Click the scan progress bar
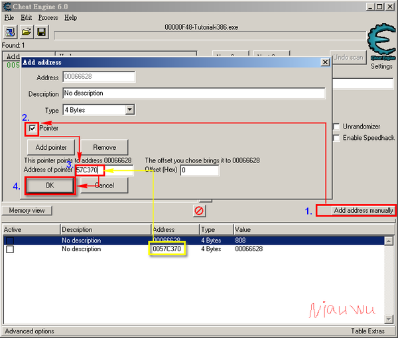The width and height of the screenshot is (398, 338). click(210, 36)
